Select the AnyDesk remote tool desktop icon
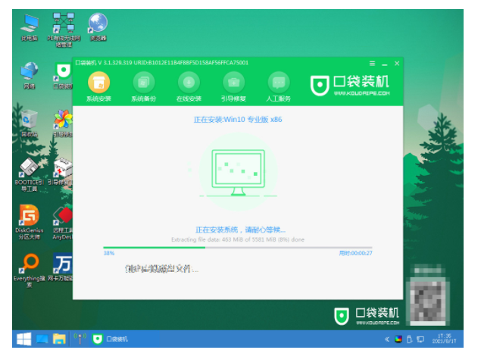481x353 pixels. coord(62,223)
